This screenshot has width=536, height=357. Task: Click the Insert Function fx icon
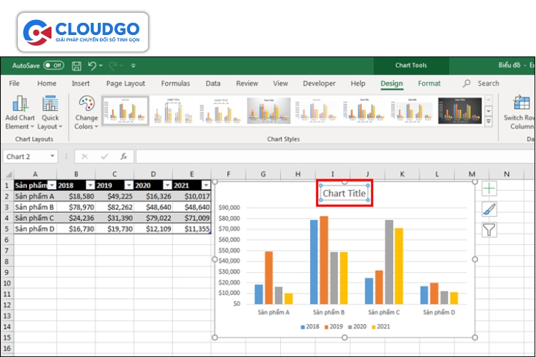[x=124, y=156]
